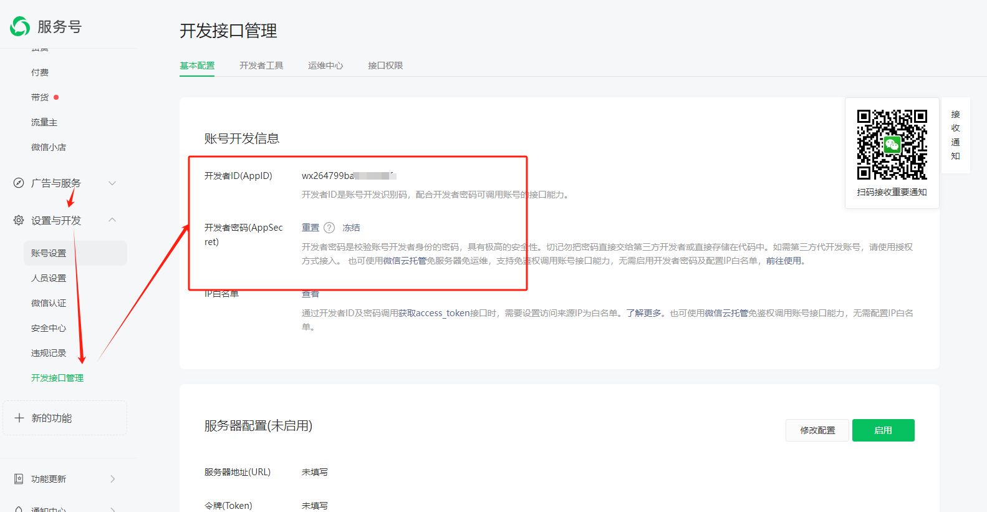Click the bell icon of 通知中心
Image resolution: width=987 pixels, height=512 pixels.
tap(19, 510)
